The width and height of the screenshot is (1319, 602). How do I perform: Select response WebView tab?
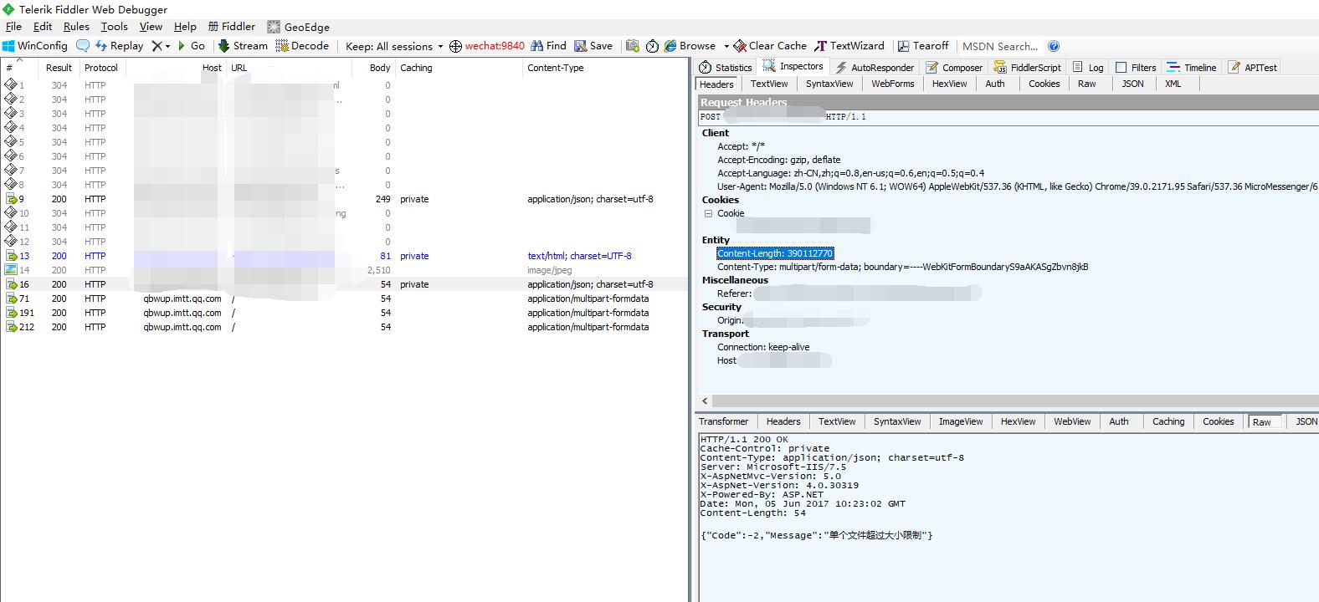tap(1072, 421)
